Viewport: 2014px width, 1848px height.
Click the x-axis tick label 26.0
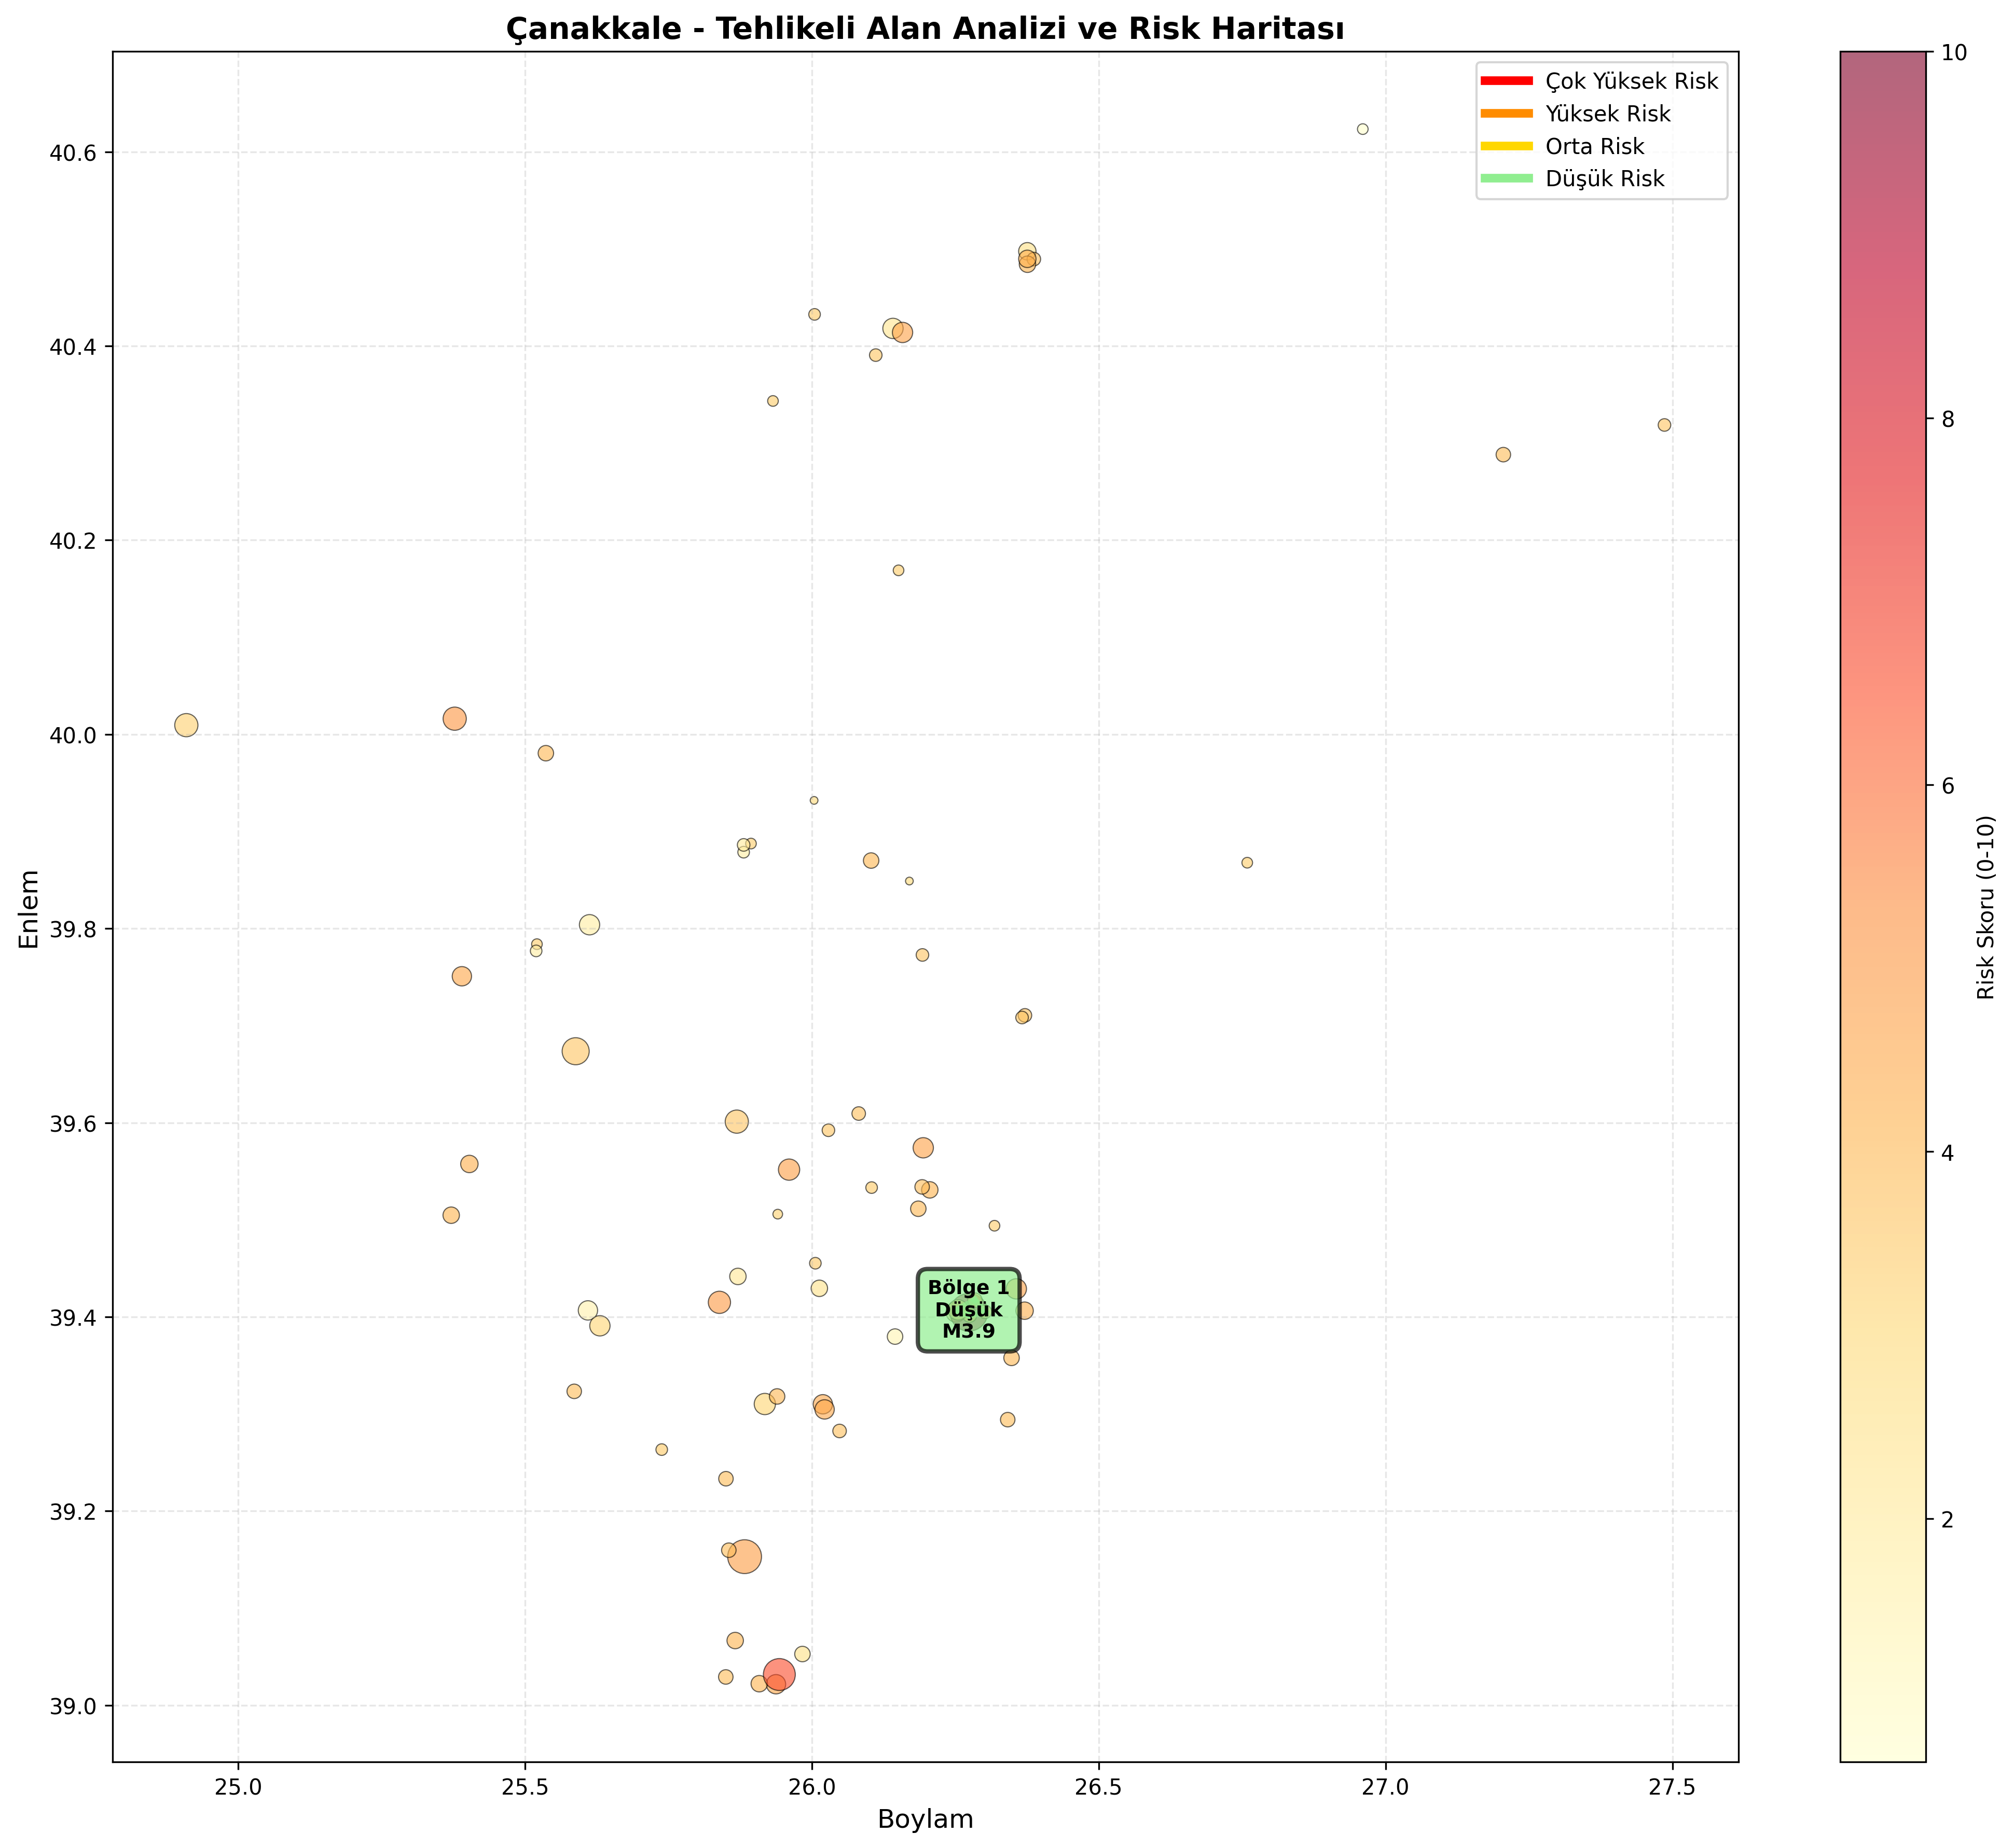812,1786
